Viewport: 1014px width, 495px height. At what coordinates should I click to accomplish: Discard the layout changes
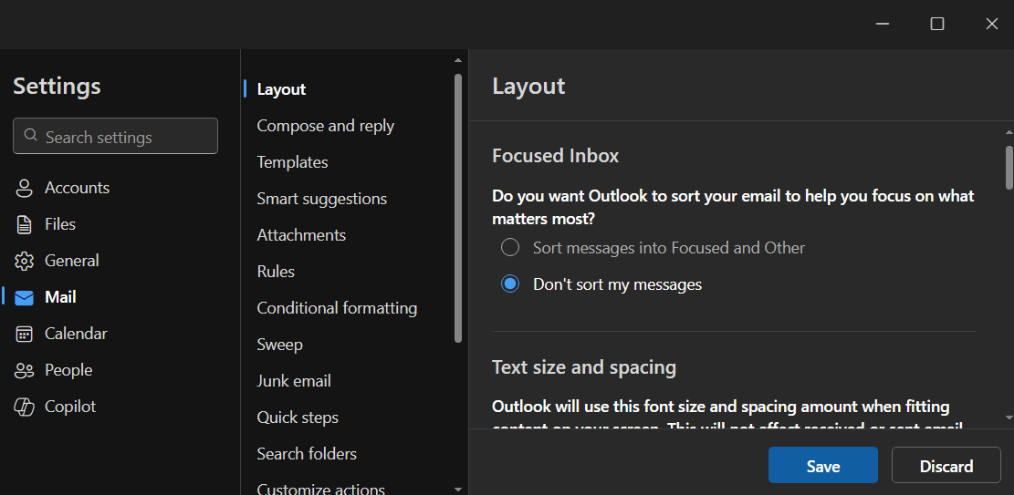pyautogui.click(x=946, y=465)
